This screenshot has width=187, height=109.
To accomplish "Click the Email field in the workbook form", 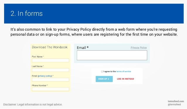I will [x=50, y=80].
